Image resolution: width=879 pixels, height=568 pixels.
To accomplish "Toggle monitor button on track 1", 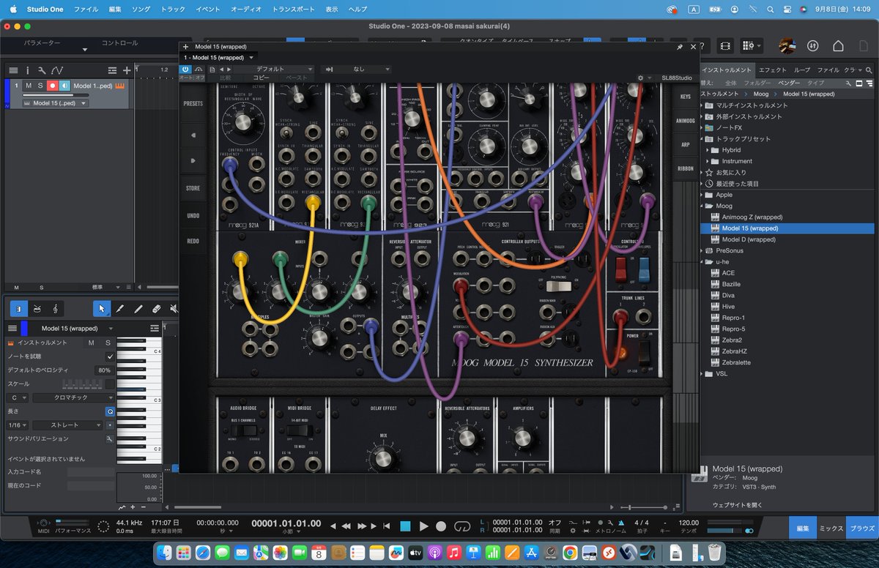I will tap(65, 86).
